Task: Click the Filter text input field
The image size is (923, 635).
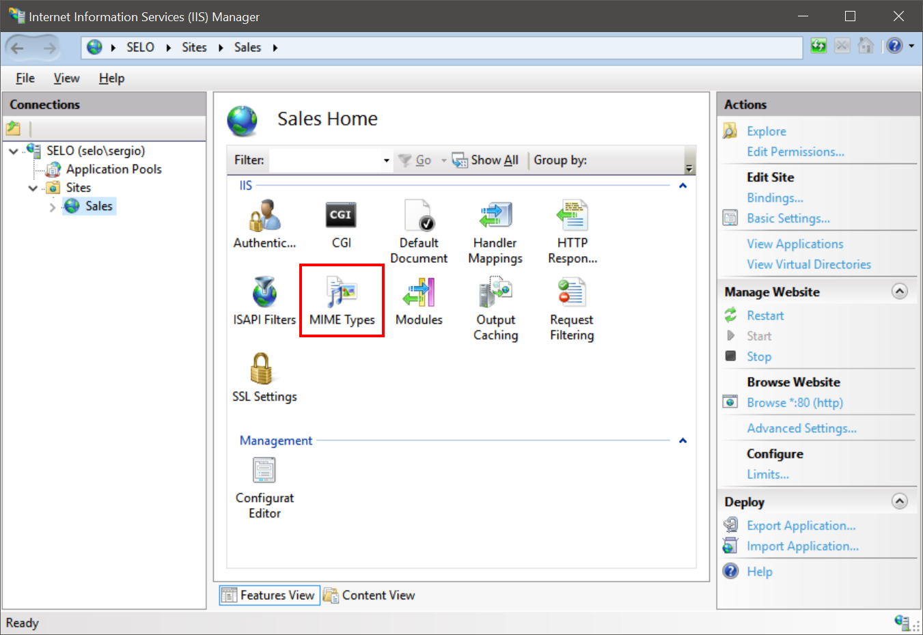Action: [325, 160]
